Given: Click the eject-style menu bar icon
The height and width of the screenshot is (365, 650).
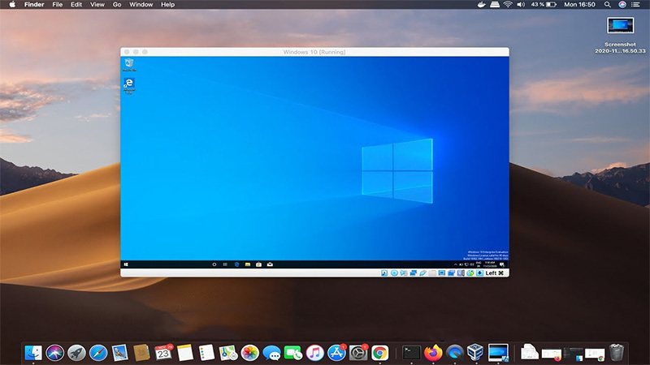Looking at the screenshot, I should 495,5.
